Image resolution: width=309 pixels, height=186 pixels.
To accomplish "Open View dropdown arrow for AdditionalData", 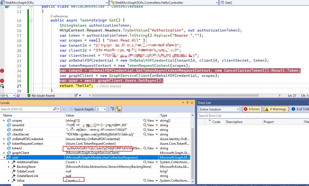I will click(157, 162).
